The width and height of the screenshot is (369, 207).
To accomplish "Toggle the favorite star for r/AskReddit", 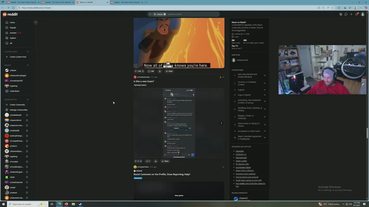I will click(27, 131).
